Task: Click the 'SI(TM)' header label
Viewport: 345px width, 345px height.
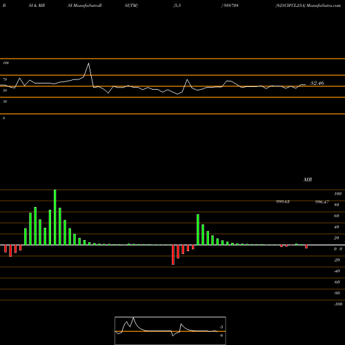Action: coord(131,6)
